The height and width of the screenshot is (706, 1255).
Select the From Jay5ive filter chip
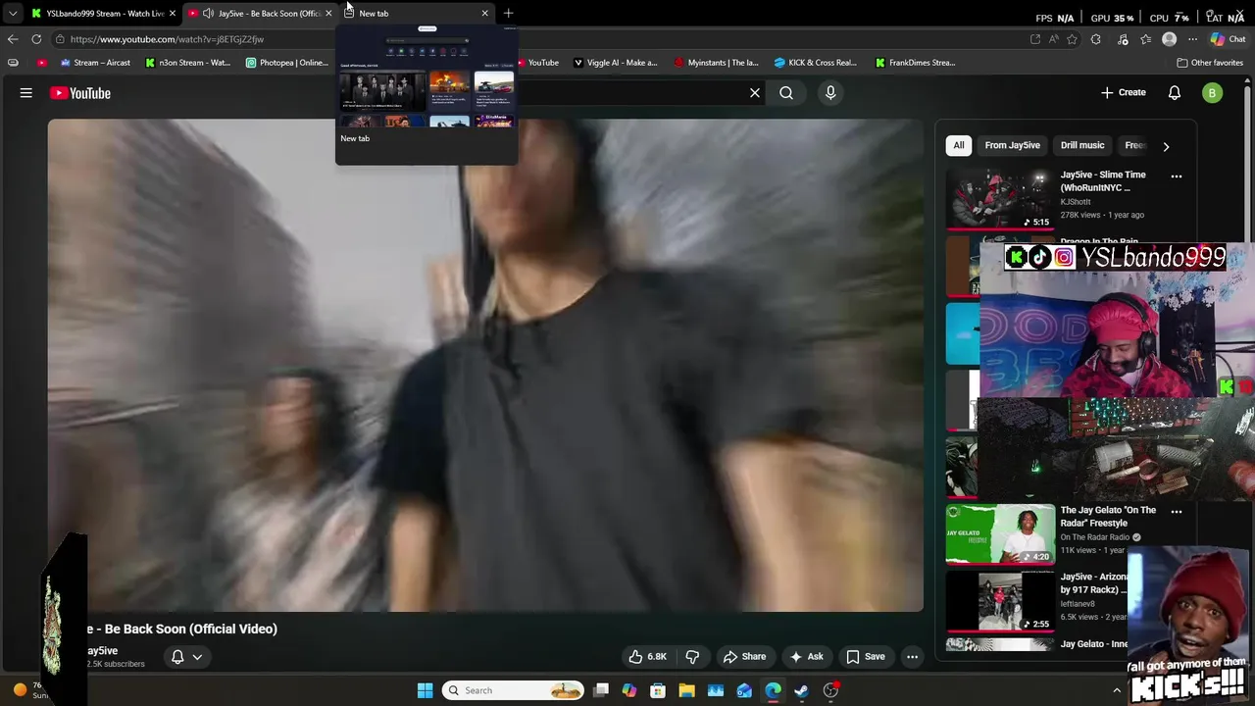pyautogui.click(x=1012, y=145)
